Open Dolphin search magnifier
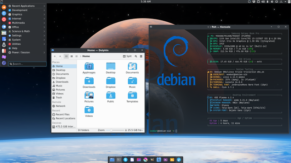The image size is (291, 163). pyautogui.click(x=136, y=56)
